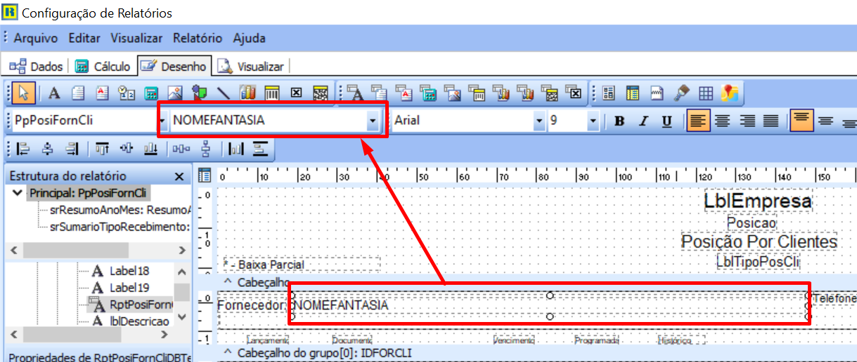The width and height of the screenshot is (857, 362).
Task: Pick the DBRichText data component
Action: pyautogui.click(x=405, y=92)
